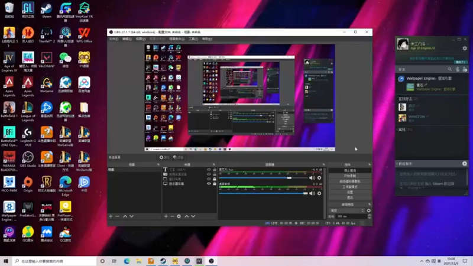Open source Properties gear button in OBS

pyautogui.click(x=164, y=157)
